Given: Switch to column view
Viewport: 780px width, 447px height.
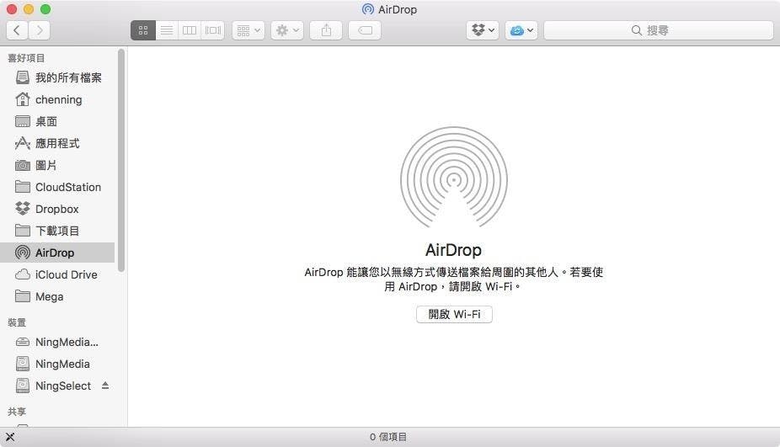Looking at the screenshot, I should (x=190, y=30).
